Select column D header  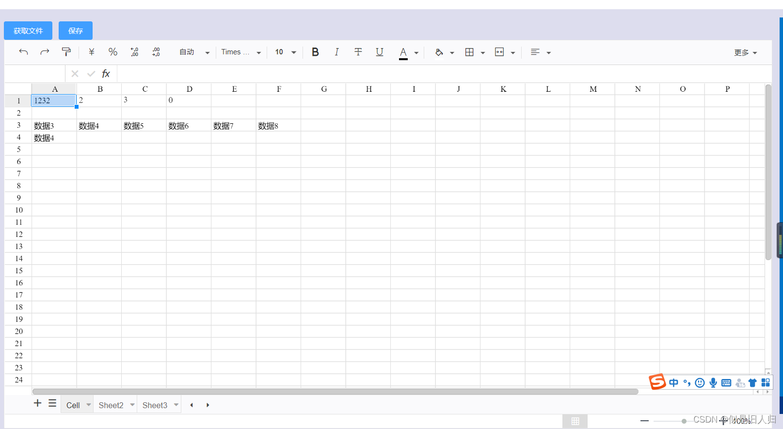click(189, 89)
